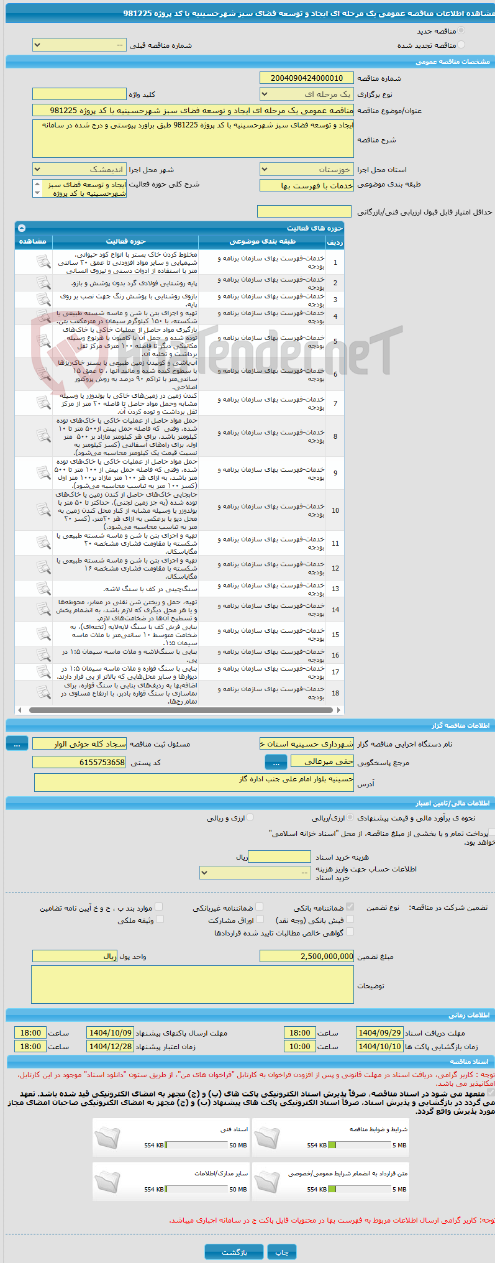The width and height of the screenshot is (495, 1263).
Task: Select ارزی/ریالی radio option
Action: coord(350,817)
